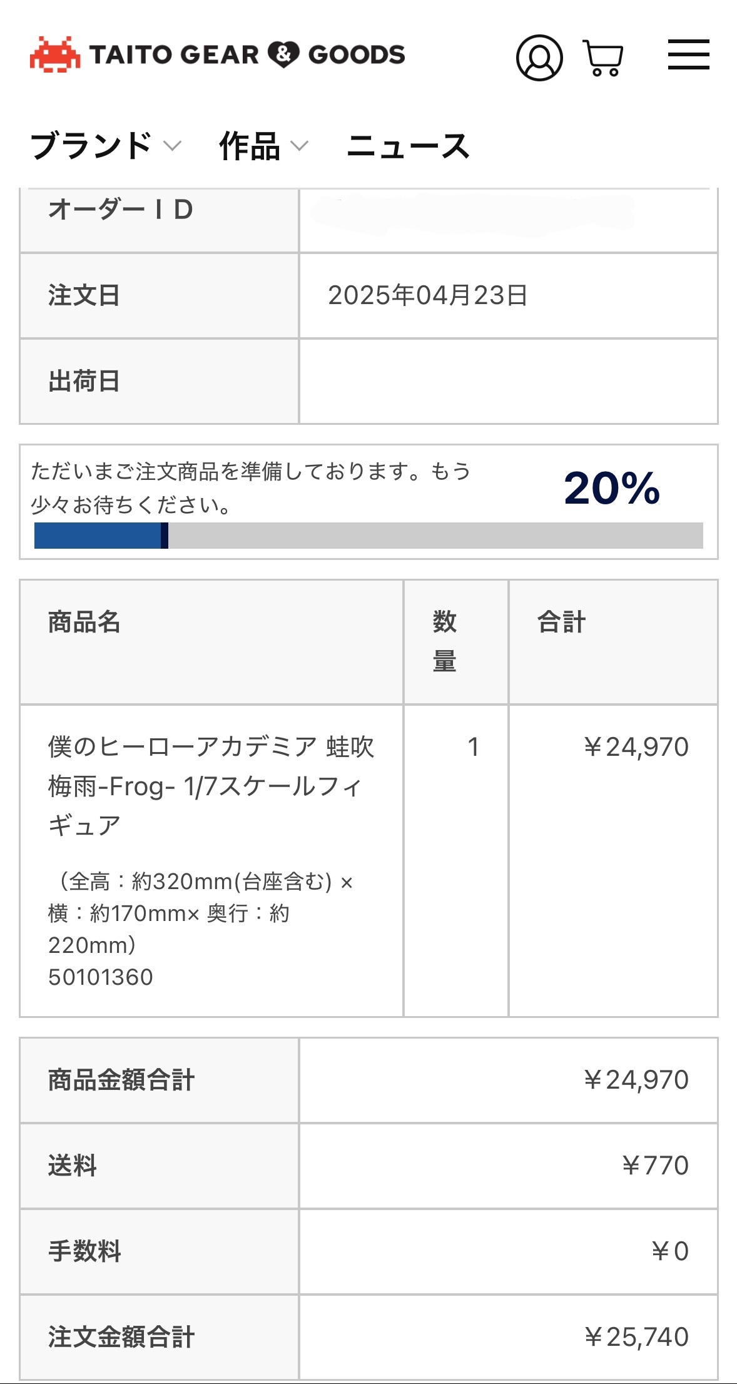
Task: Click the heart ampersand logo emblem
Action: pos(283,54)
